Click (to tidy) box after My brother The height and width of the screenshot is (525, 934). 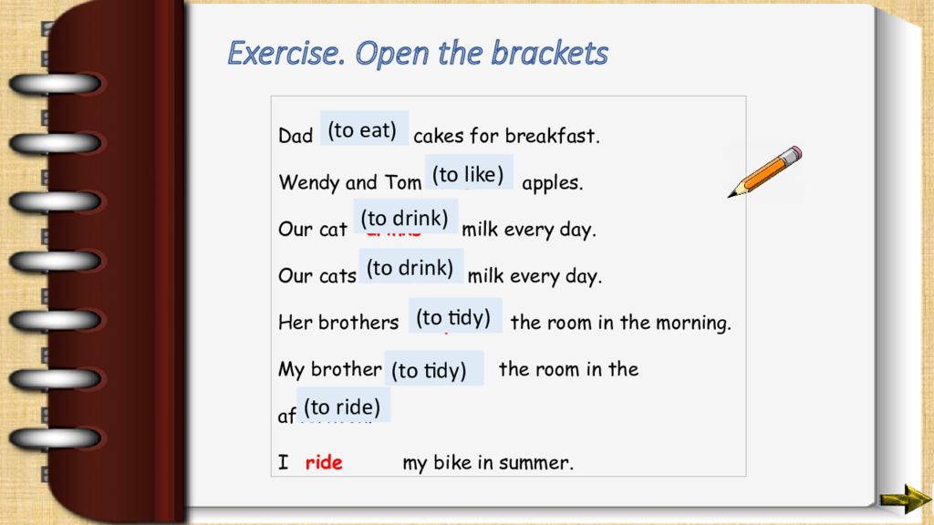pos(433,368)
